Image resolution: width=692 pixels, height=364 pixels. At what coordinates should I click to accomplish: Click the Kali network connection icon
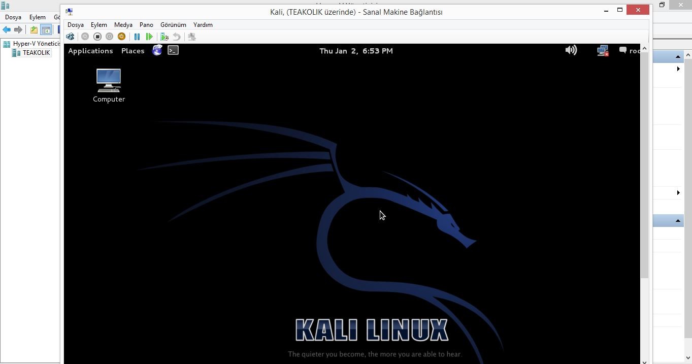pyautogui.click(x=603, y=50)
